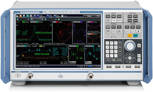Screen dimensions: 153x92
Task: Open the Channel menu on the screen
Action: (25, 66)
